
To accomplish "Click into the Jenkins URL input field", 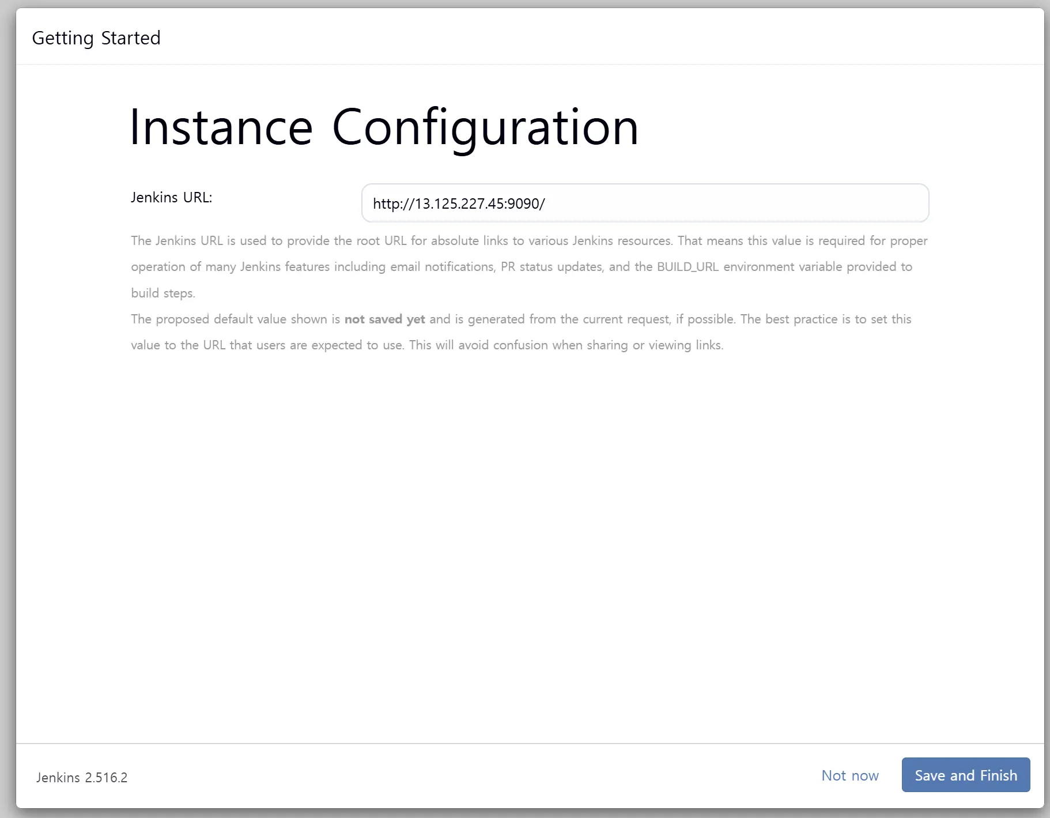I will tap(644, 203).
